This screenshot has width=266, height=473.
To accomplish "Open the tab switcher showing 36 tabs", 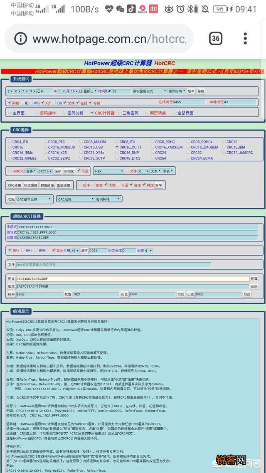I will click(216, 38).
